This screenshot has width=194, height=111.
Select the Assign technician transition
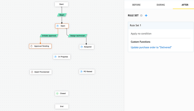[x=77, y=36]
